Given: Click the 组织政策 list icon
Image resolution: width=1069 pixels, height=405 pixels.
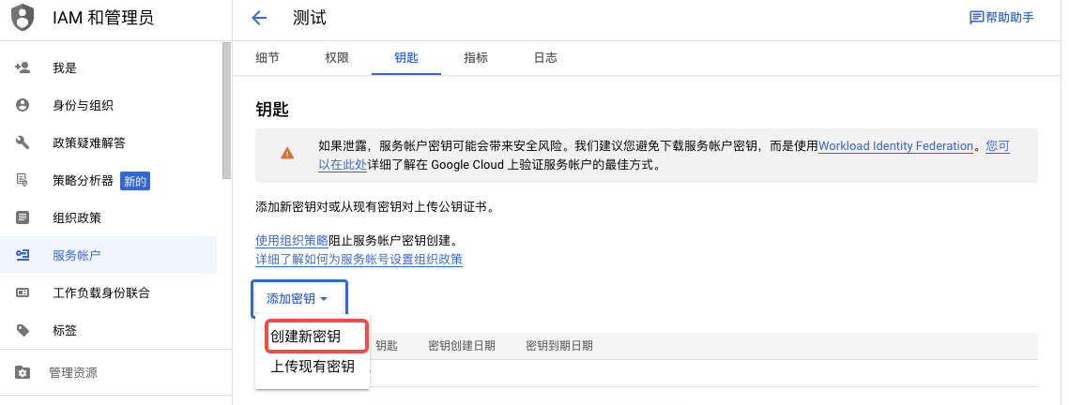Looking at the screenshot, I should click(23, 217).
